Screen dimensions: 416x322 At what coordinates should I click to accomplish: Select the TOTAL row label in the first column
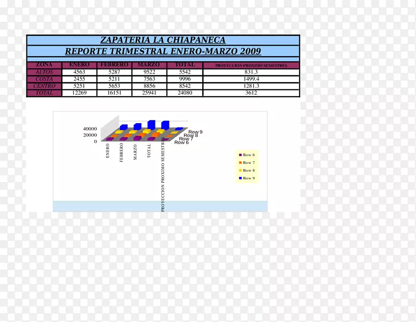(x=44, y=93)
